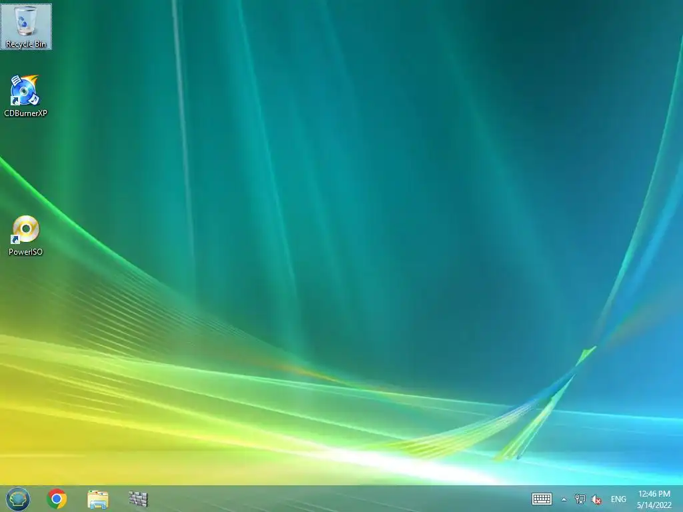This screenshot has height=512, width=683.
Task: Change input language ENG indicator
Action: [x=618, y=499]
